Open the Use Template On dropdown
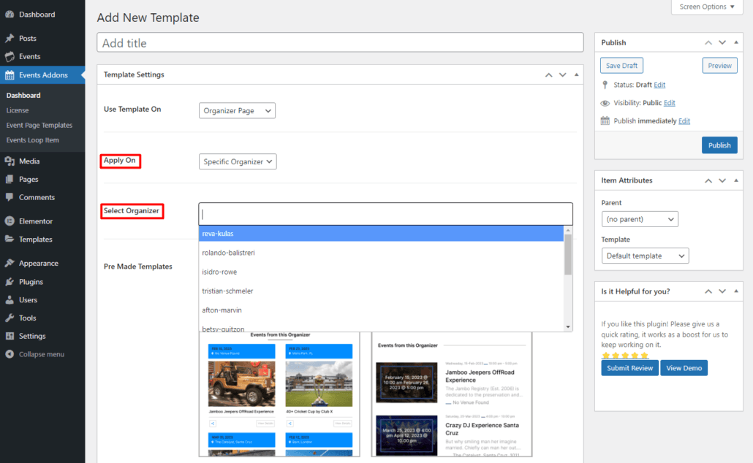This screenshot has height=463, width=753. pyautogui.click(x=237, y=111)
